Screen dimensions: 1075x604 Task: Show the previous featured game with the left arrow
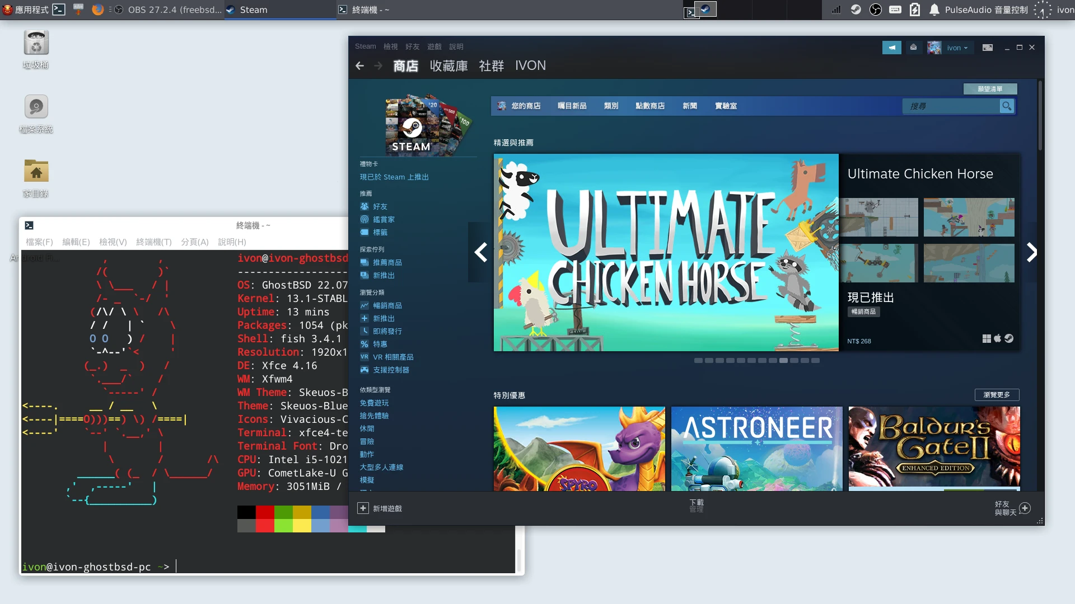[480, 252]
